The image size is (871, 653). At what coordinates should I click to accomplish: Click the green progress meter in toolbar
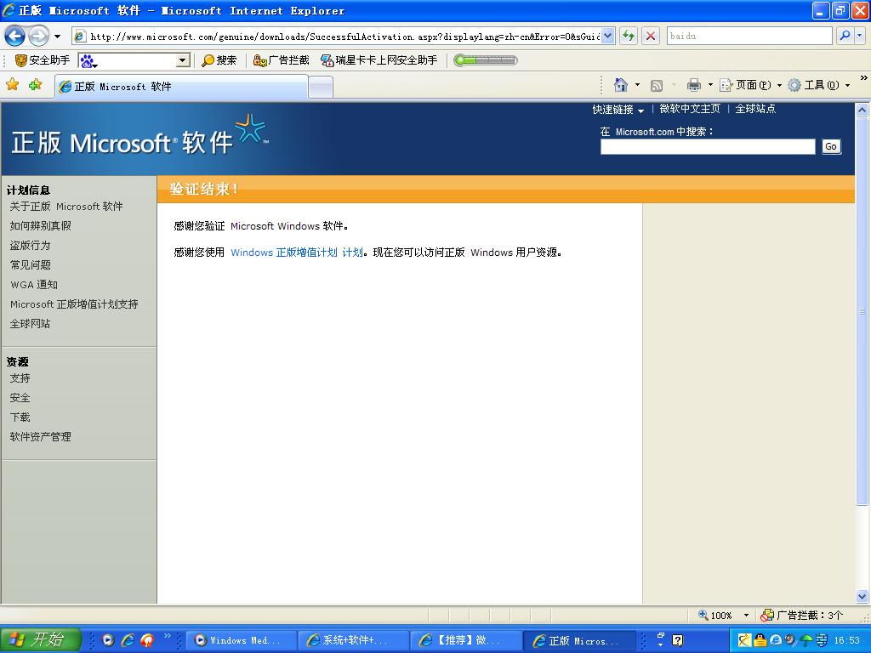pyautogui.click(x=486, y=60)
